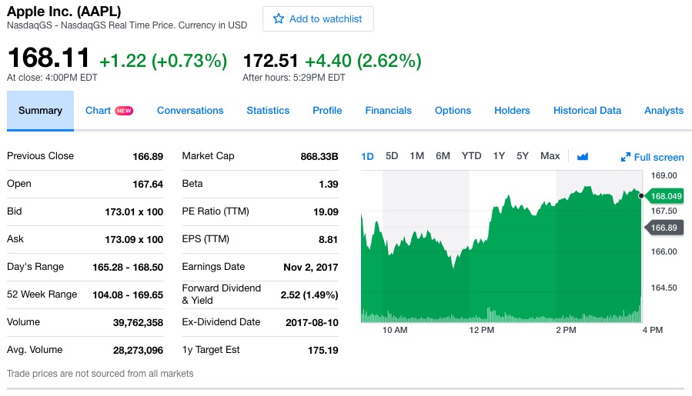Switch to the Financials tab
Viewport: 692px width, 396px height.
(x=389, y=111)
